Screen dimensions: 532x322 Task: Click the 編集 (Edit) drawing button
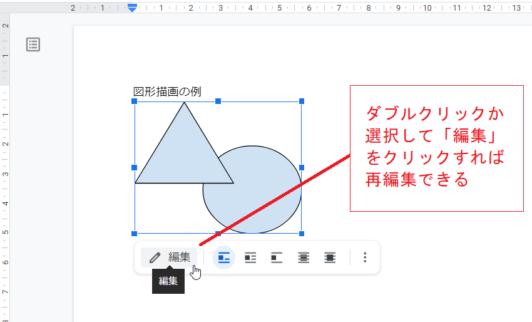(169, 257)
